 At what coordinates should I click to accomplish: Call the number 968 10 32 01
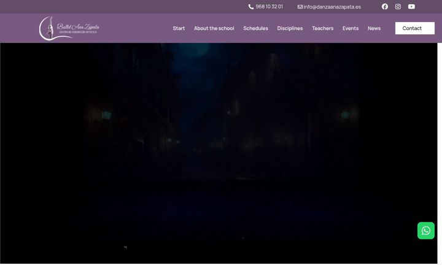tap(269, 7)
